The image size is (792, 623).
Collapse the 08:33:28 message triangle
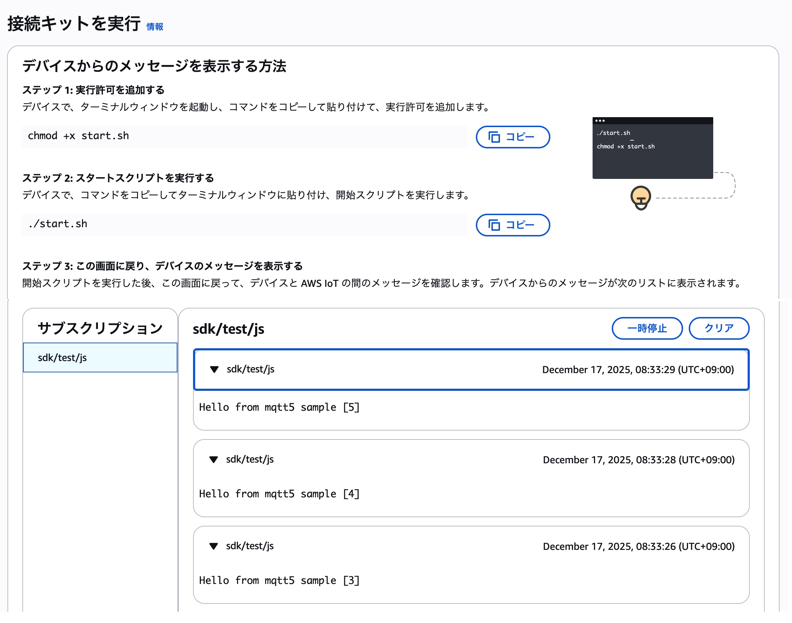pos(214,460)
